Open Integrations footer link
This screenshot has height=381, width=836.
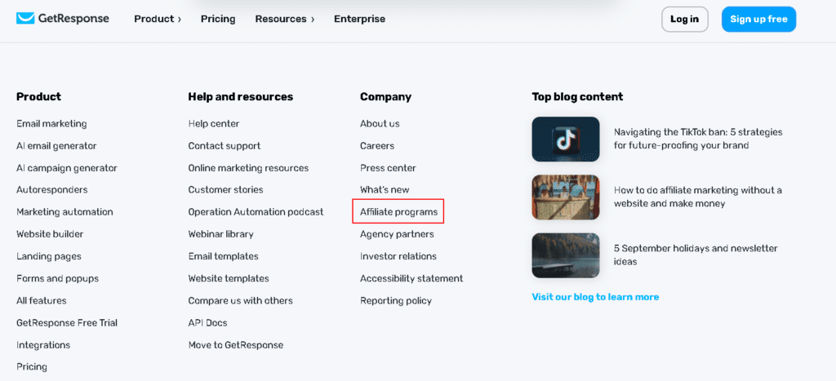click(x=43, y=345)
